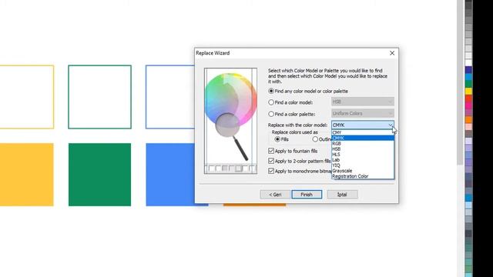Click the 'Replace with the color model:' label

coord(297,125)
